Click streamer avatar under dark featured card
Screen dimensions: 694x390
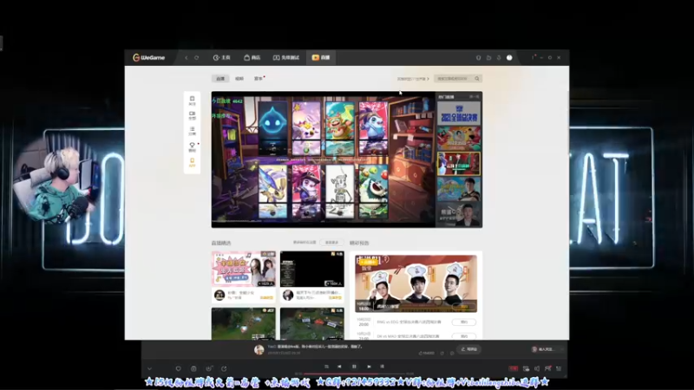288,295
